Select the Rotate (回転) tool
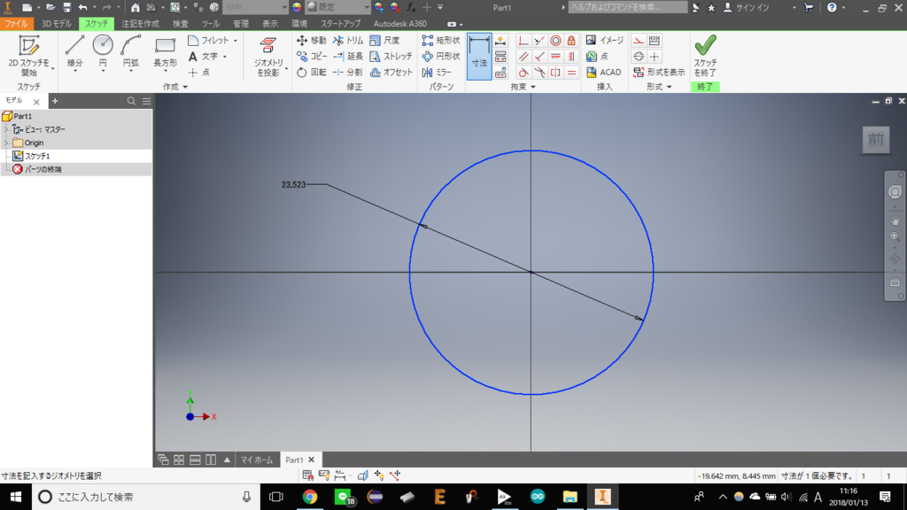 pyautogui.click(x=311, y=73)
